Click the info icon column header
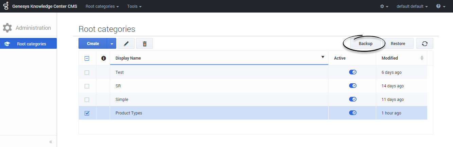The width and height of the screenshot is (453, 147). pyautogui.click(x=104, y=58)
